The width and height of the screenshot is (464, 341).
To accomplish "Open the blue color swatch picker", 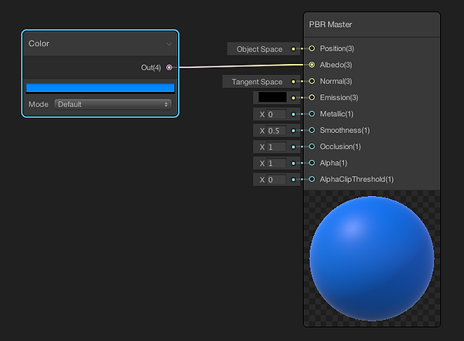I will (100, 88).
